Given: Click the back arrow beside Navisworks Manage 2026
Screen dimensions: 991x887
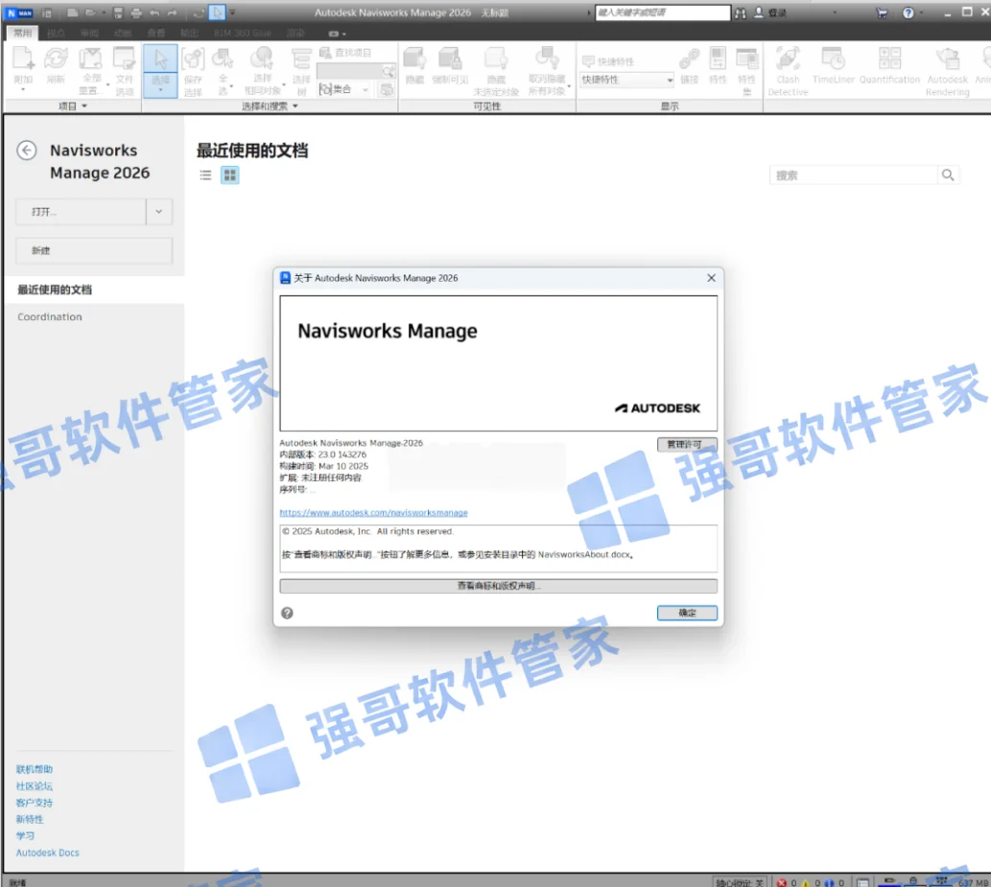Looking at the screenshot, I should pos(27,151).
